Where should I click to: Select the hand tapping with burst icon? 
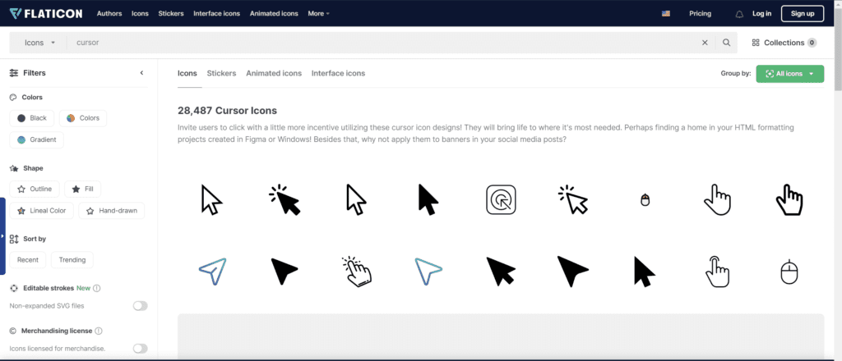point(357,272)
